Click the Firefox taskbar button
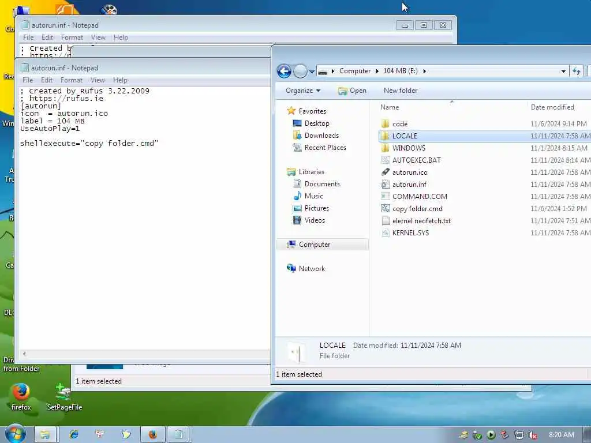Screen dimensions: 591x443 coord(152,434)
